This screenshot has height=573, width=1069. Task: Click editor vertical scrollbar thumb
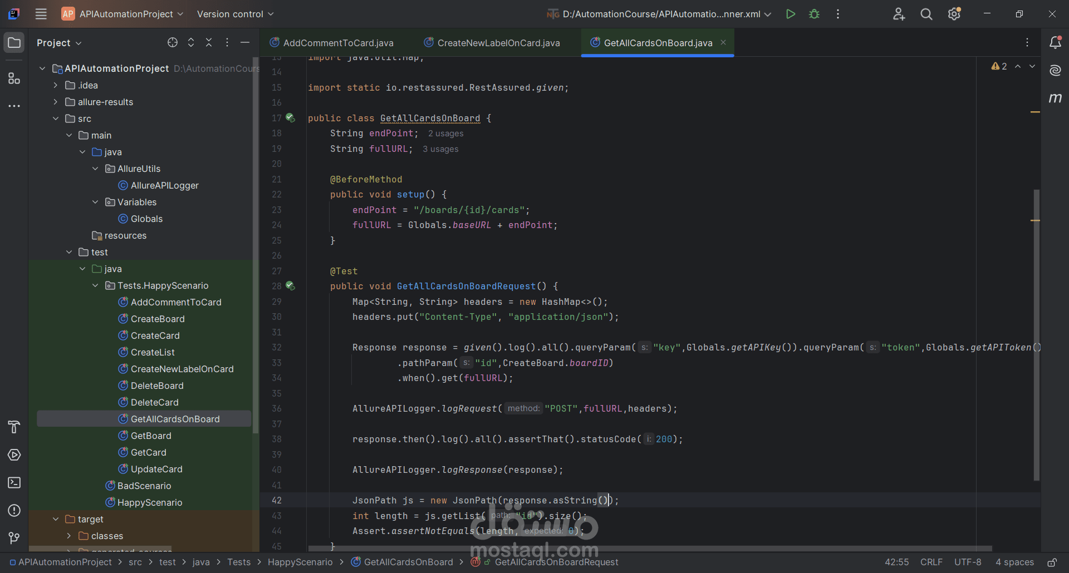pos(1036,335)
